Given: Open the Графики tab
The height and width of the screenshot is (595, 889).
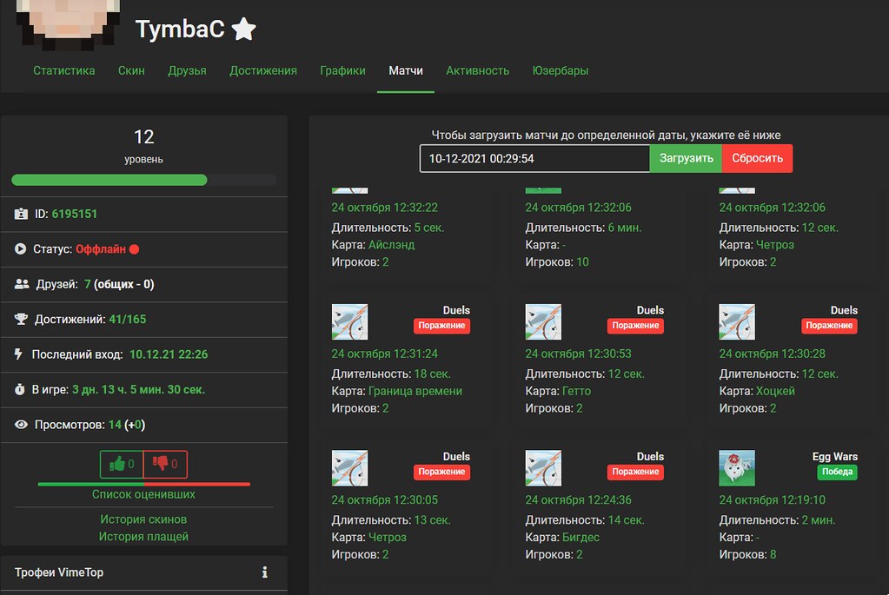Looking at the screenshot, I should coord(342,70).
